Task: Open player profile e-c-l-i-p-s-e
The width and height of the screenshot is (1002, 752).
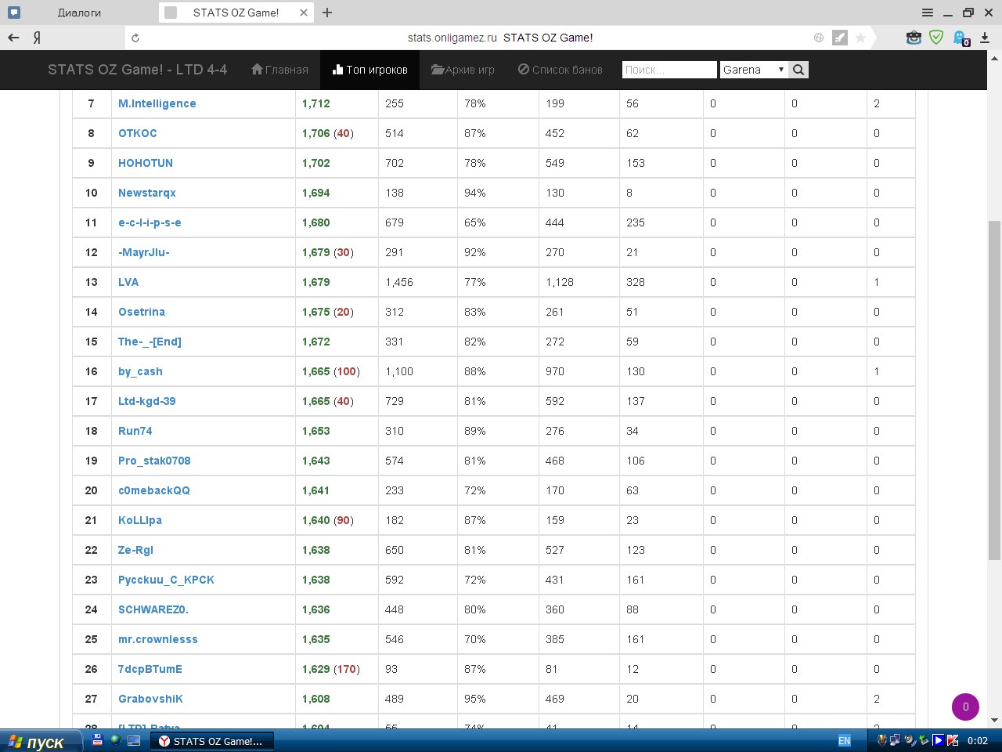Action: (150, 222)
